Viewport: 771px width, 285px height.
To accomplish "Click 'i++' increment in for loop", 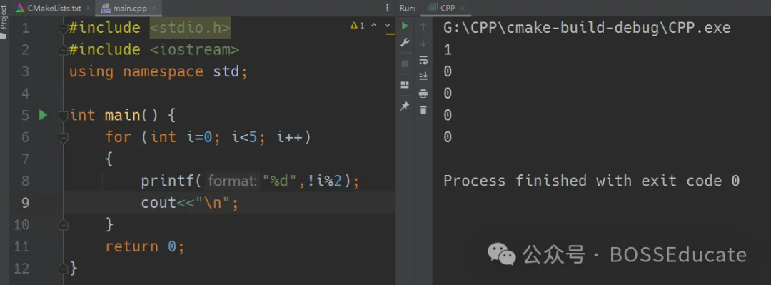I will click(289, 137).
